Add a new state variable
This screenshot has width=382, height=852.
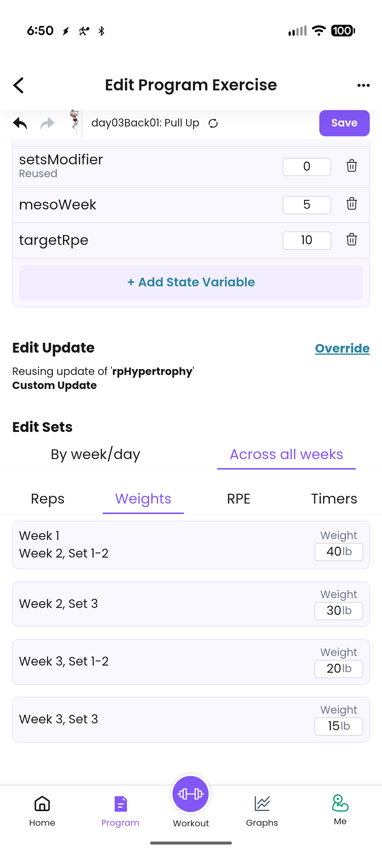click(x=191, y=283)
